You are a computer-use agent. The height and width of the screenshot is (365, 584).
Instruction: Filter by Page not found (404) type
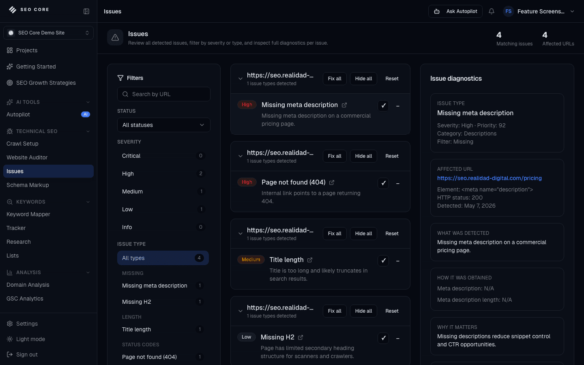pyautogui.click(x=163, y=357)
